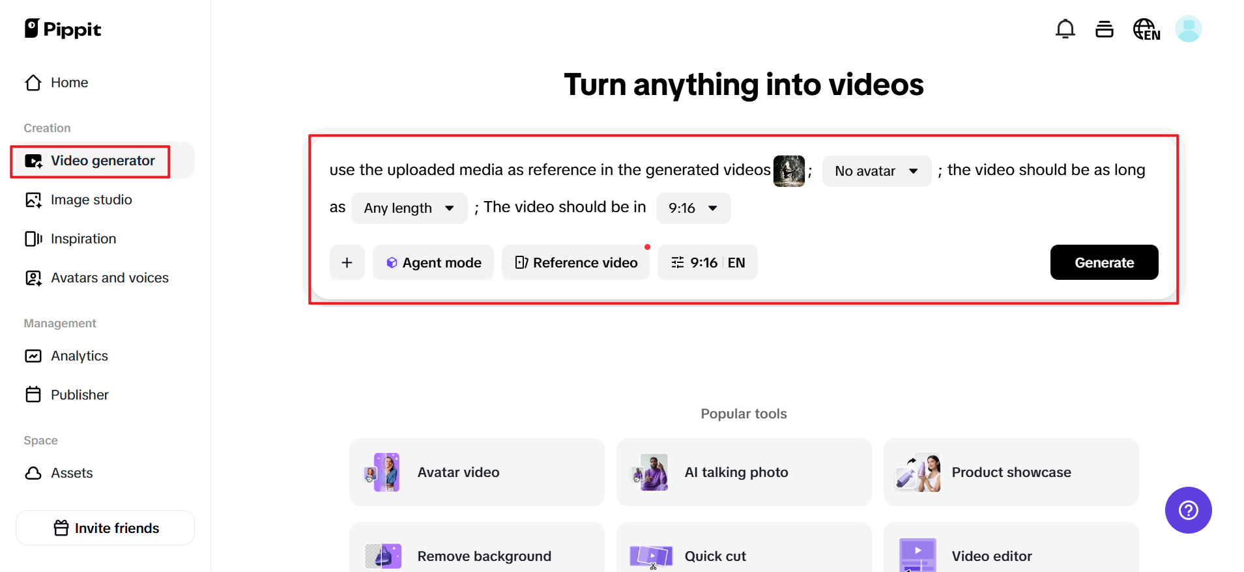Click the Avatar video card thumbnail icon
The height and width of the screenshot is (572, 1244).
(x=383, y=472)
